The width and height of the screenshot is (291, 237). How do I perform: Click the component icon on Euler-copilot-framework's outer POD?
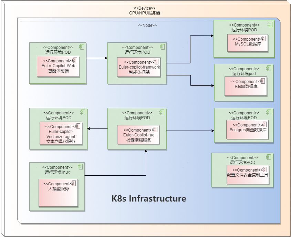click(x=162, y=47)
